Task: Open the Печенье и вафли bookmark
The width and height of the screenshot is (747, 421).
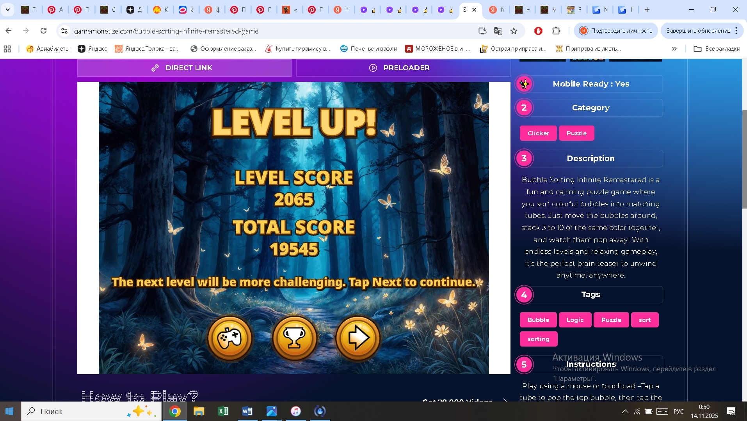Action: click(369, 49)
